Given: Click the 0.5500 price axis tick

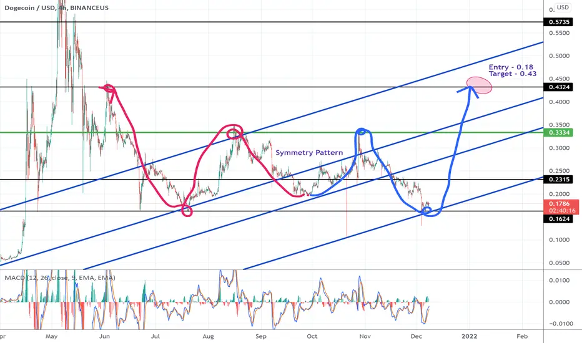Looking at the screenshot, I should 559,33.
